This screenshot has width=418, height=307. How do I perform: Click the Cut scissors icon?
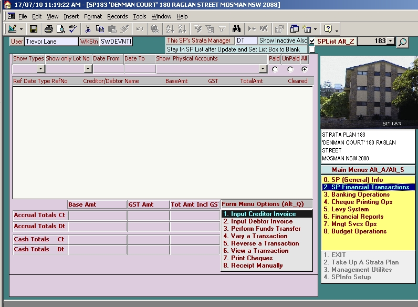pos(88,29)
